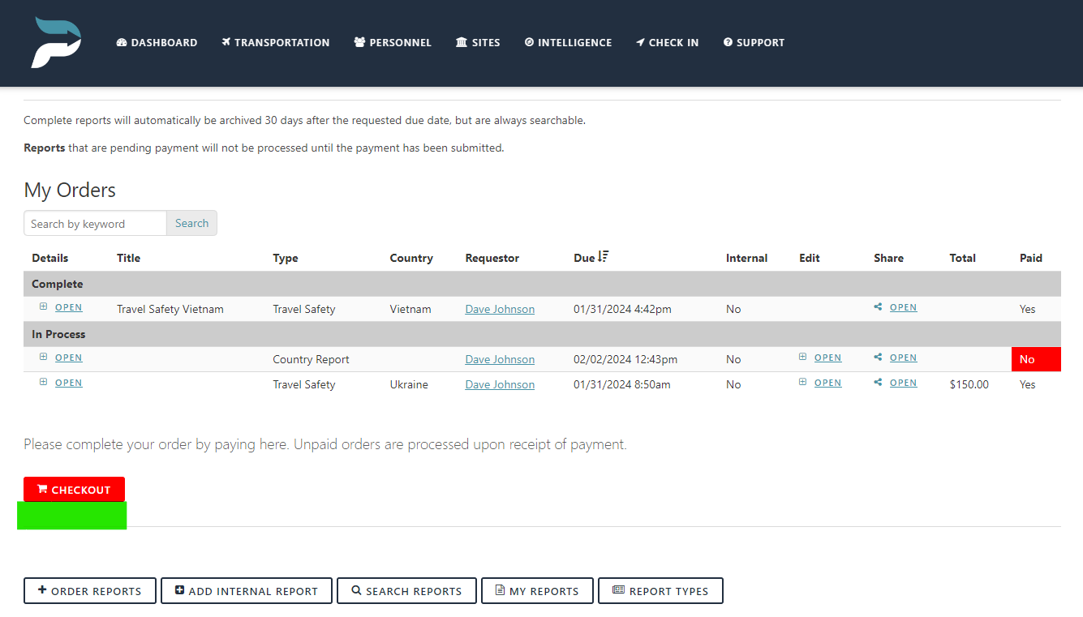Screen dimensions: 1083x617
Task: Open Edit link for Country Report order
Action: point(828,358)
